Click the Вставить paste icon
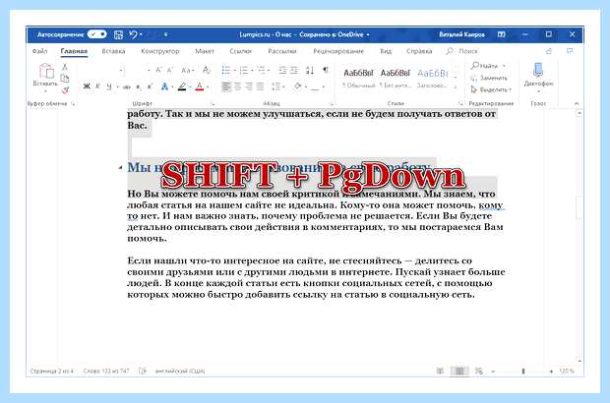The width and height of the screenshot is (610, 403). (x=45, y=71)
